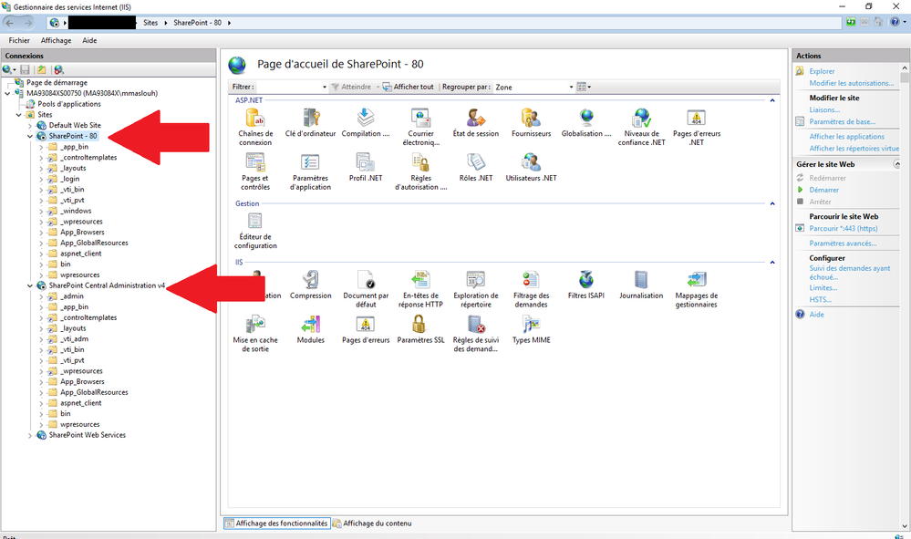This screenshot has width=911, height=539.
Task: Open the Aide menu
Action: pyautogui.click(x=89, y=41)
